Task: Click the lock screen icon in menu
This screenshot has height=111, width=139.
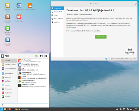Action: [41, 56]
